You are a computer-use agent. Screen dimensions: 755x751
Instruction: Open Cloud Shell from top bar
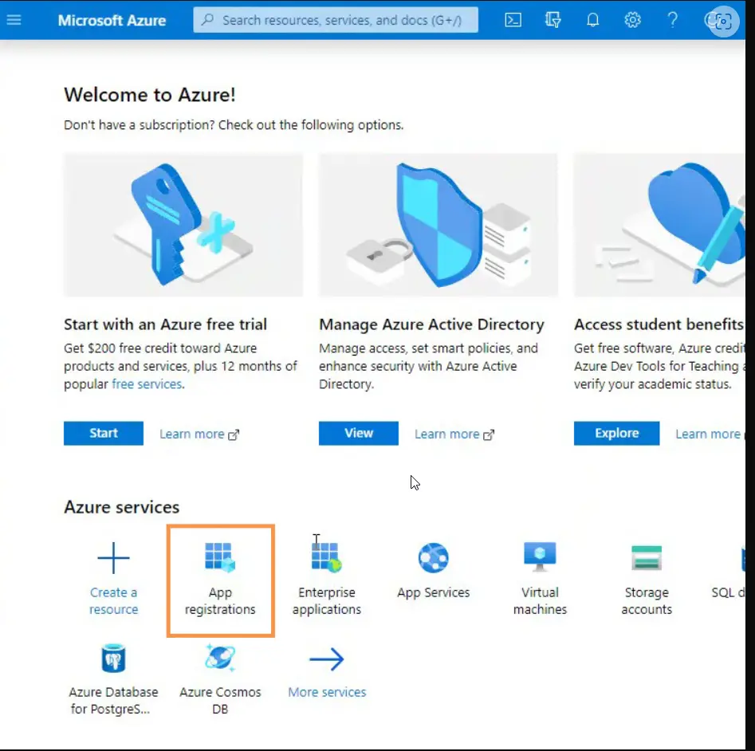pyautogui.click(x=513, y=20)
